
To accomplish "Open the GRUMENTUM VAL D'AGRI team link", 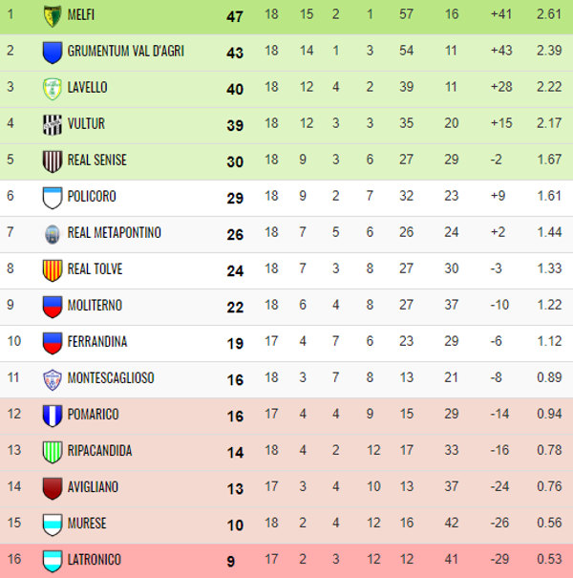I will coord(126,52).
